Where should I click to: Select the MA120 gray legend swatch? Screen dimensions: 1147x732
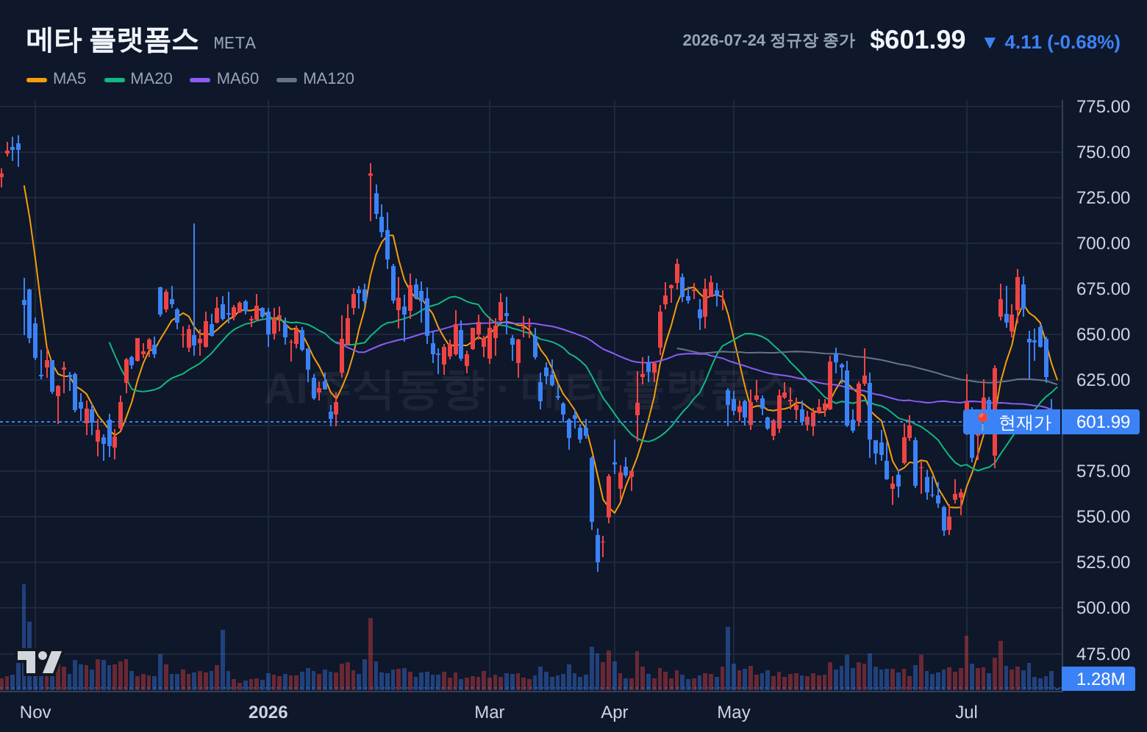click(287, 79)
